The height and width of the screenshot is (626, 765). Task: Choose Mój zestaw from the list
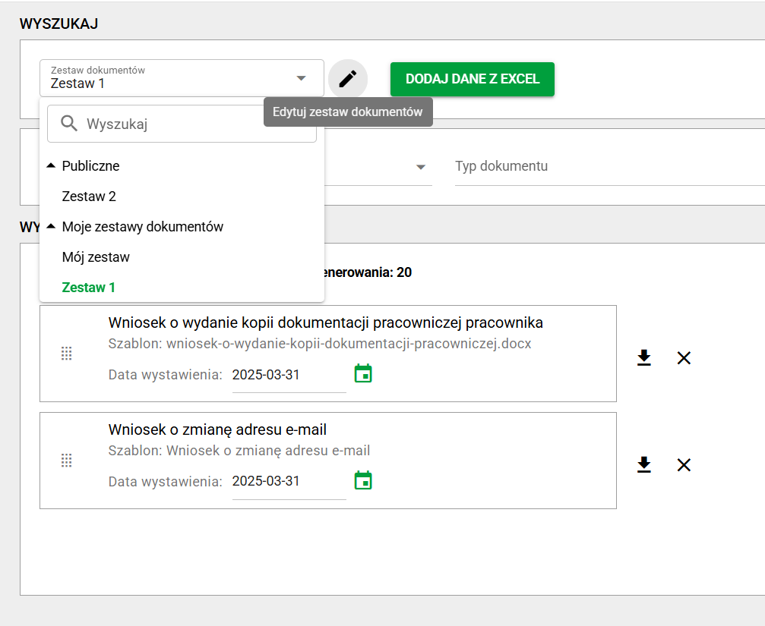click(x=96, y=257)
